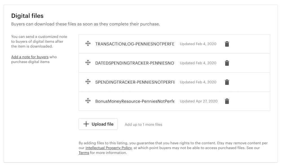Grab the move handle for BonusMoneyResource file
This screenshot has width=282, height=167.
pyautogui.click(x=88, y=101)
